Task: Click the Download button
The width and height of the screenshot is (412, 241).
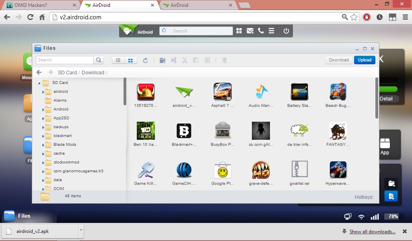Action: (x=339, y=60)
